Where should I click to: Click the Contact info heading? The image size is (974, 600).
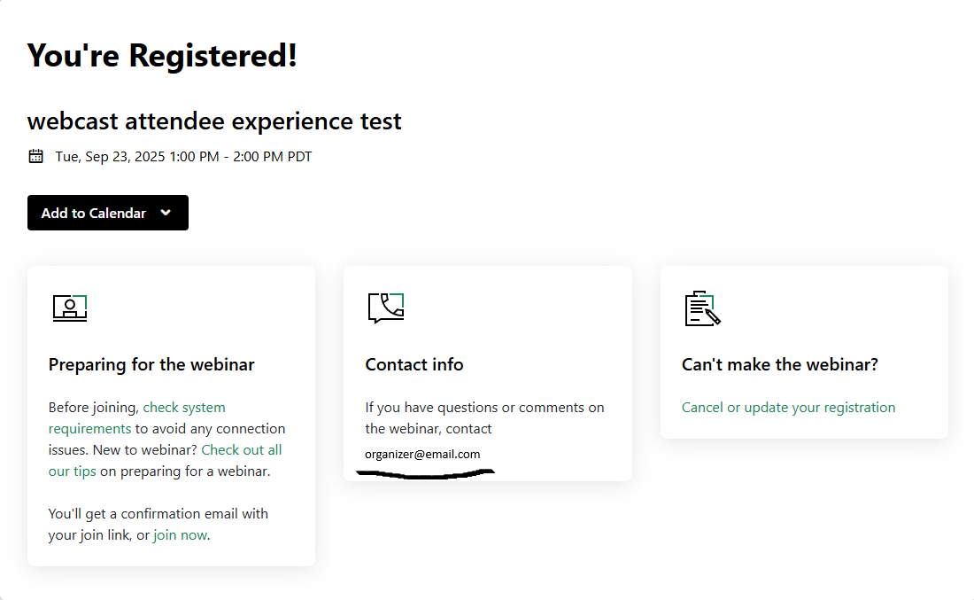click(414, 365)
